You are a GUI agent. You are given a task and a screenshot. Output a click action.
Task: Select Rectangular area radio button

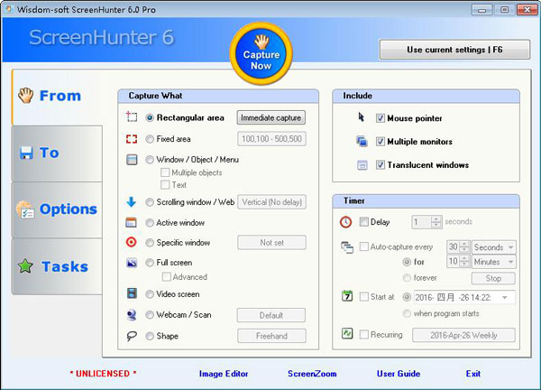[150, 117]
